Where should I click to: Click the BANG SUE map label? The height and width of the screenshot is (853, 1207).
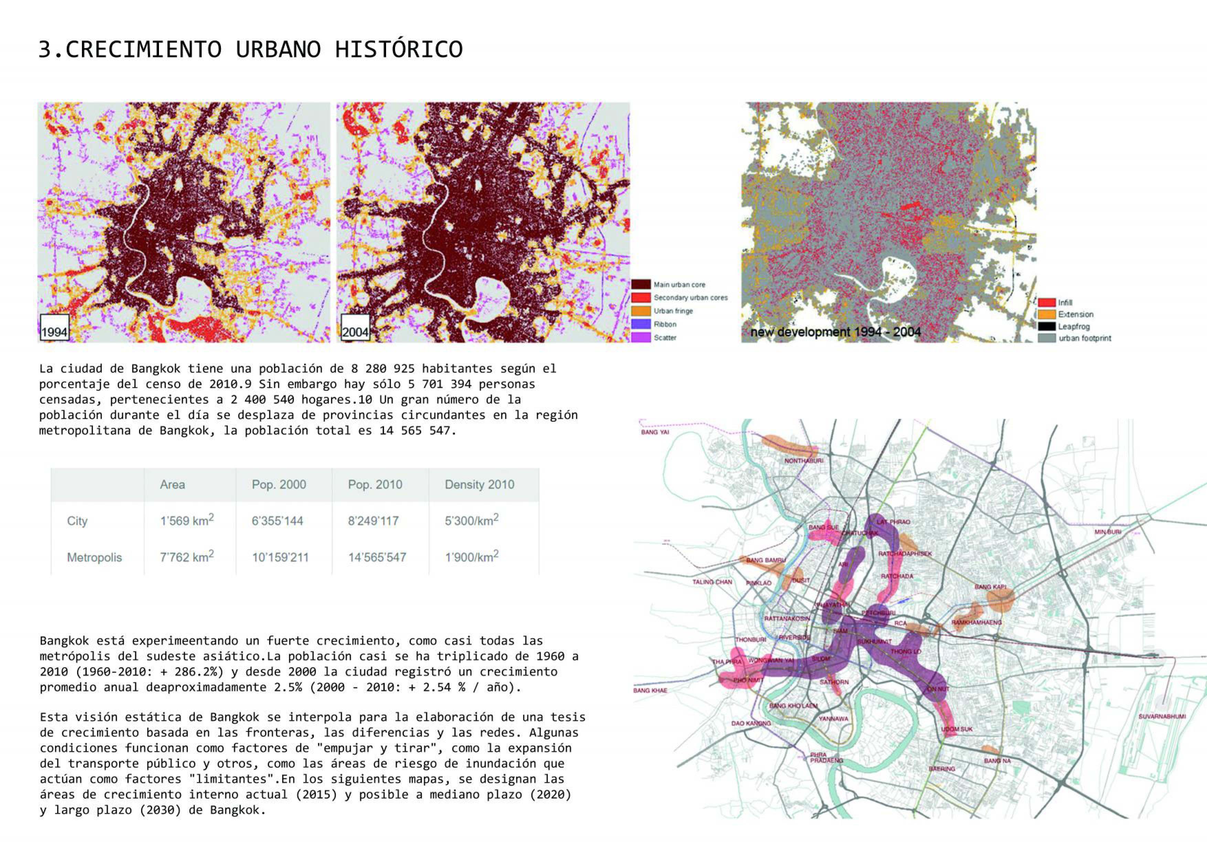(x=824, y=527)
